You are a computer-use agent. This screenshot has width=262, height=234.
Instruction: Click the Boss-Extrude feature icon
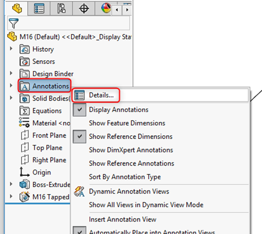[24, 184]
